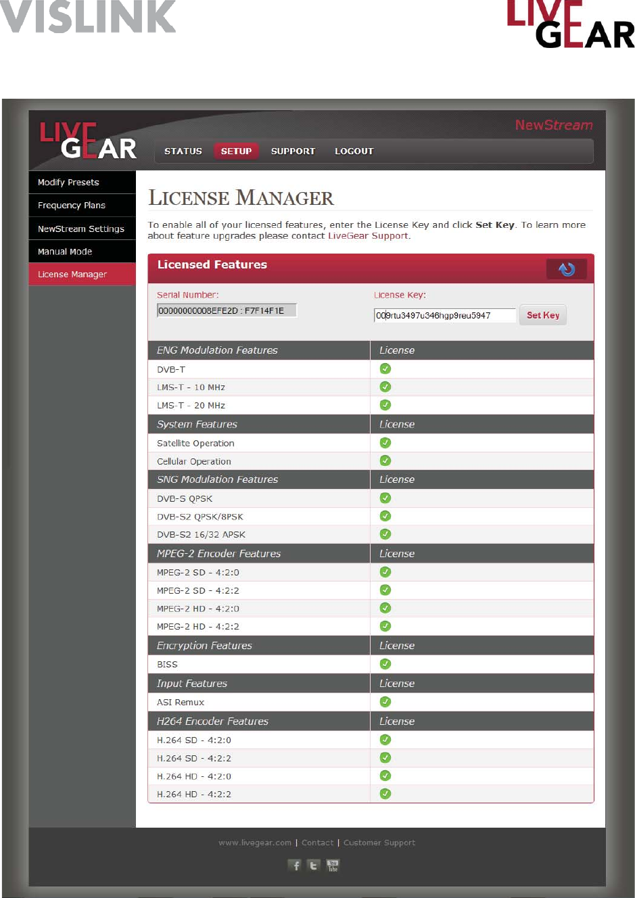The width and height of the screenshot is (635, 898).
Task: Click MPEG-2 HD - 4:2:0 license checkmark
Action: coord(385,608)
